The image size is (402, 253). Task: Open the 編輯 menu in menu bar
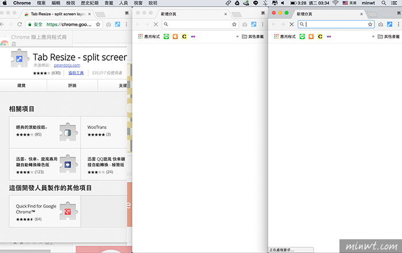(56, 3)
